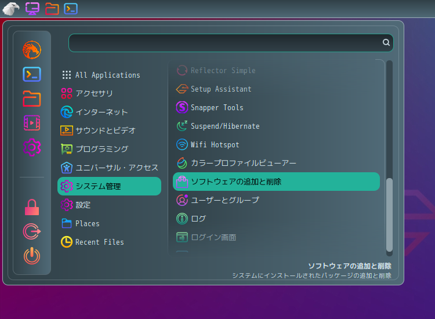Launch terminal from the top panel
Image resolution: width=435 pixels, height=319 pixels.
pos(71,9)
